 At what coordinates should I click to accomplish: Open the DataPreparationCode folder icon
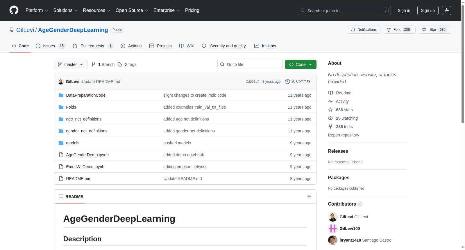[61, 95]
